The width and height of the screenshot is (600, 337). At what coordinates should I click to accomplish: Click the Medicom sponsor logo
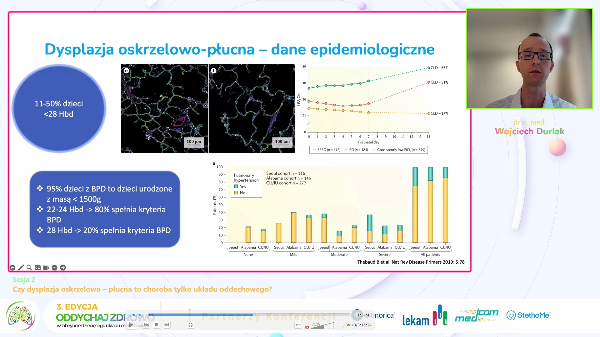coord(477,315)
